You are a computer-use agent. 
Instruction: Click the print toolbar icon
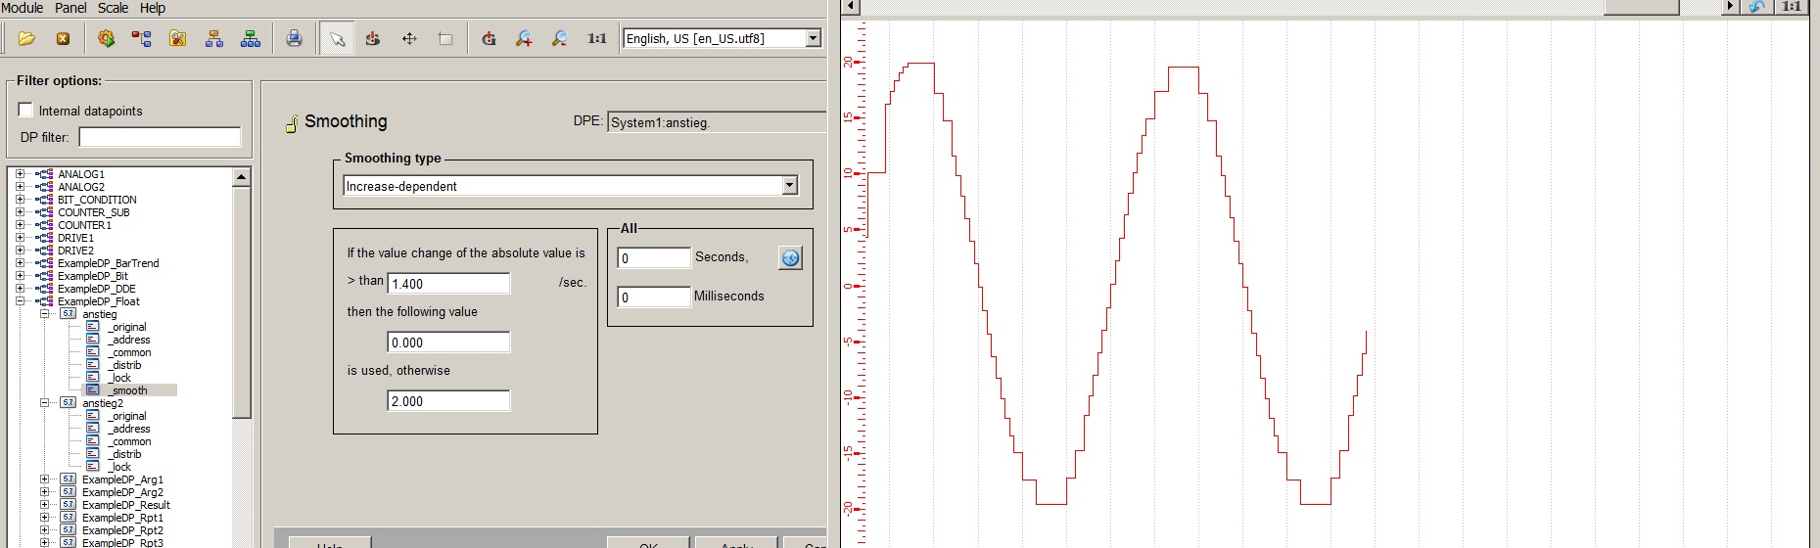tap(294, 39)
